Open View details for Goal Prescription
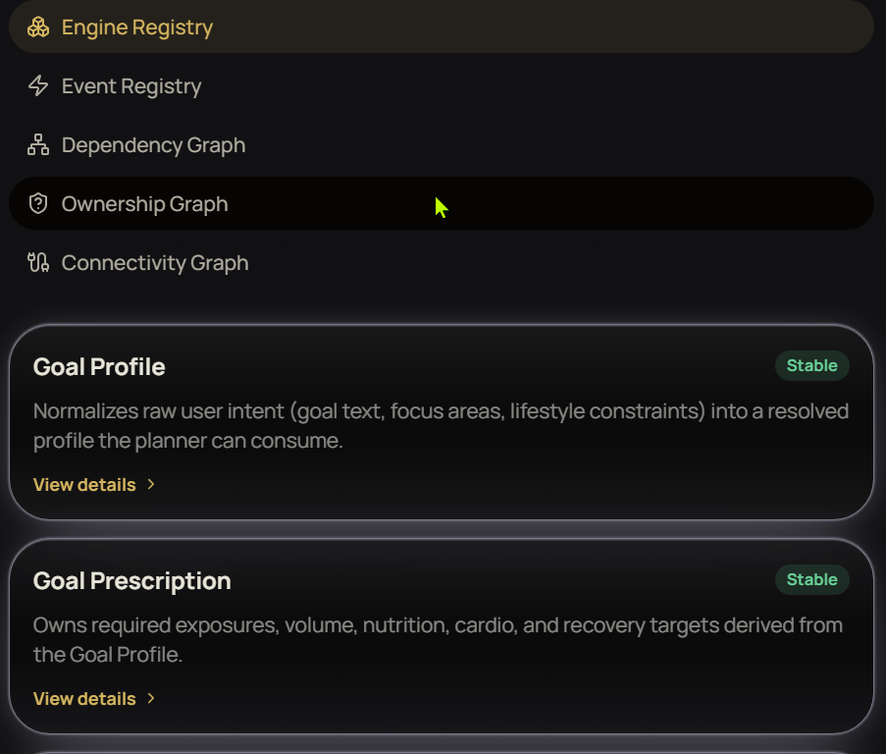886x754 pixels. coord(84,699)
